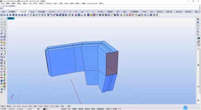
Task: Expand the toolbar tabs overflow arrow at far right
Action: tap(199, 12)
